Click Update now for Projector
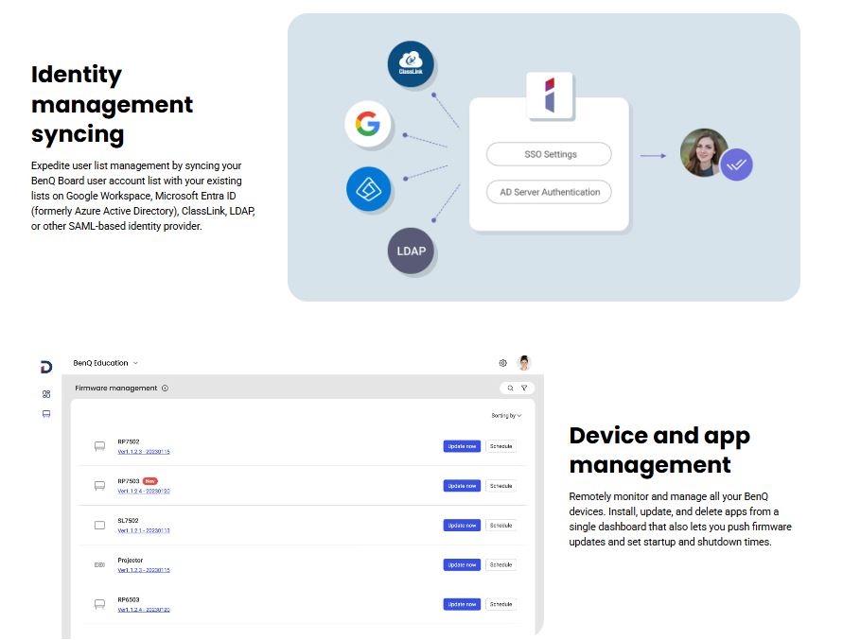 coord(462,564)
